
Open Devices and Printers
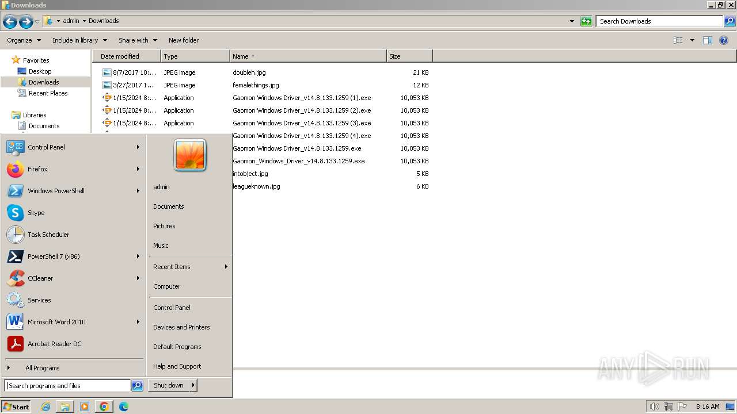tap(181, 327)
